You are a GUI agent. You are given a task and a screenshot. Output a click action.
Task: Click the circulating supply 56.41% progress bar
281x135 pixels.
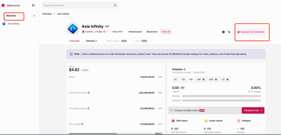(111, 133)
